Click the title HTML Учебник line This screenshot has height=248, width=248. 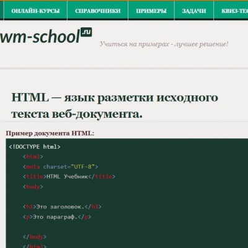tap(69, 177)
